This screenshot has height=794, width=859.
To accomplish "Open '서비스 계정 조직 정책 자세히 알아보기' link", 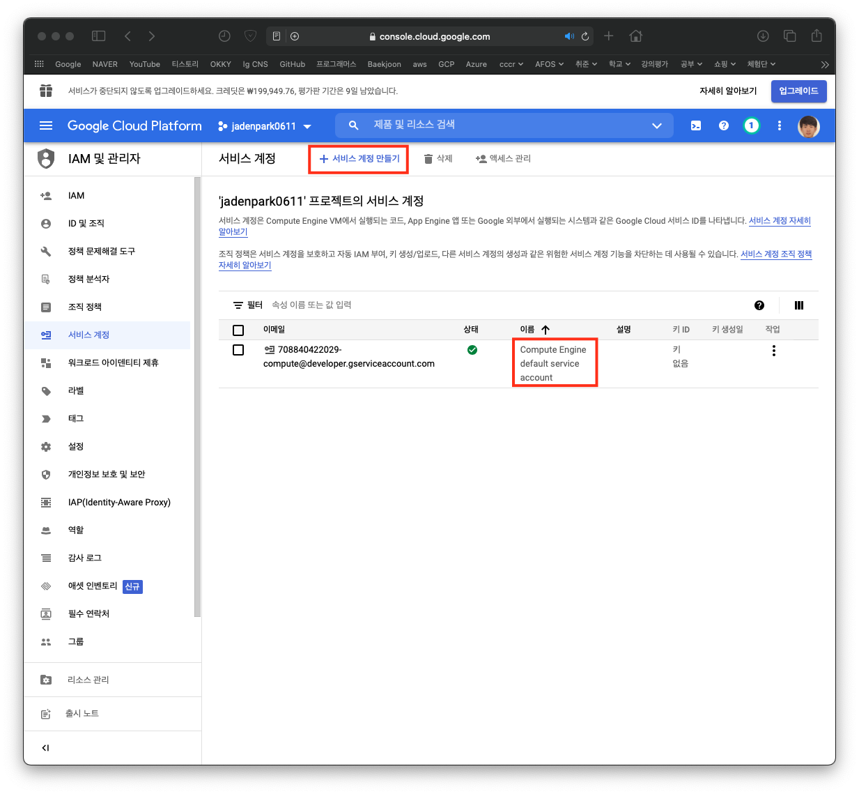I will pyautogui.click(x=776, y=254).
